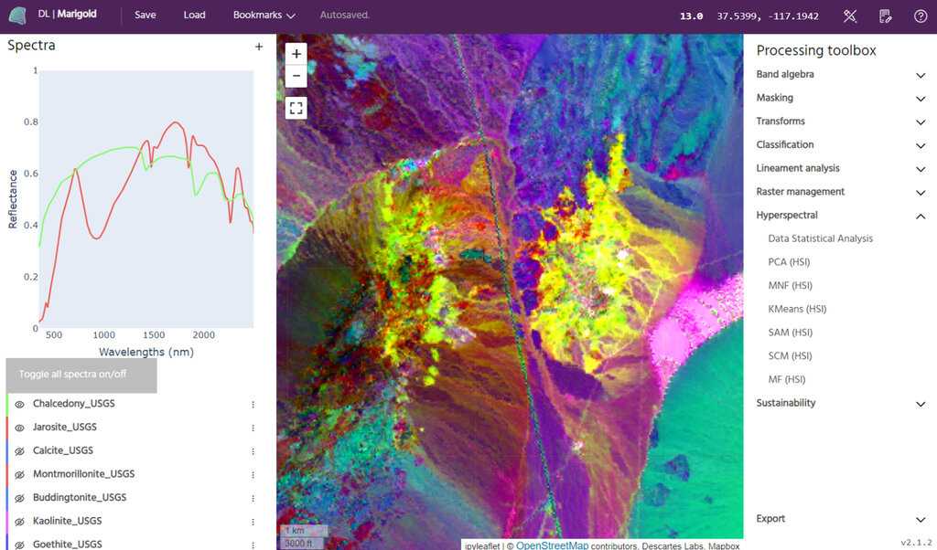Zoom out on the map
The image size is (937, 550).
click(x=296, y=76)
